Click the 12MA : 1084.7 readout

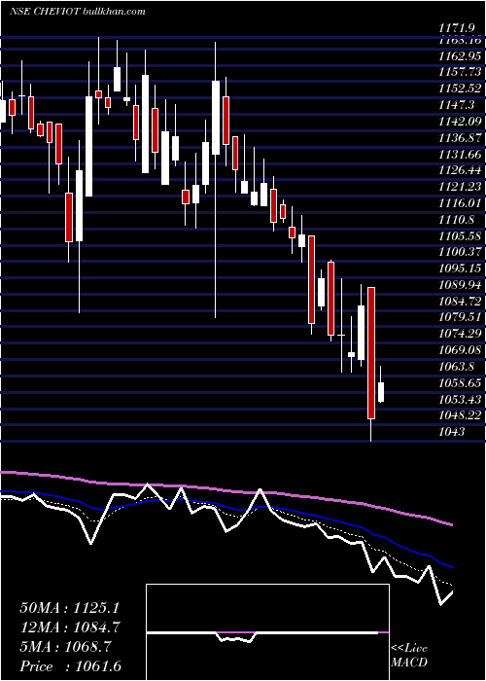[69, 627]
